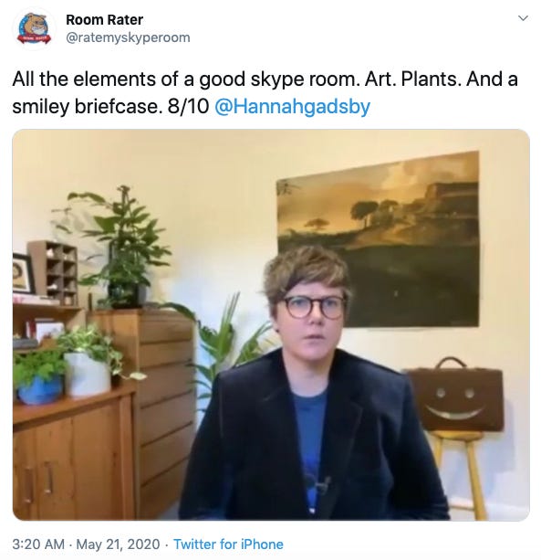The image size is (541, 560).
Task: Click the person's round glasses in the photo
Action: [x=313, y=307]
